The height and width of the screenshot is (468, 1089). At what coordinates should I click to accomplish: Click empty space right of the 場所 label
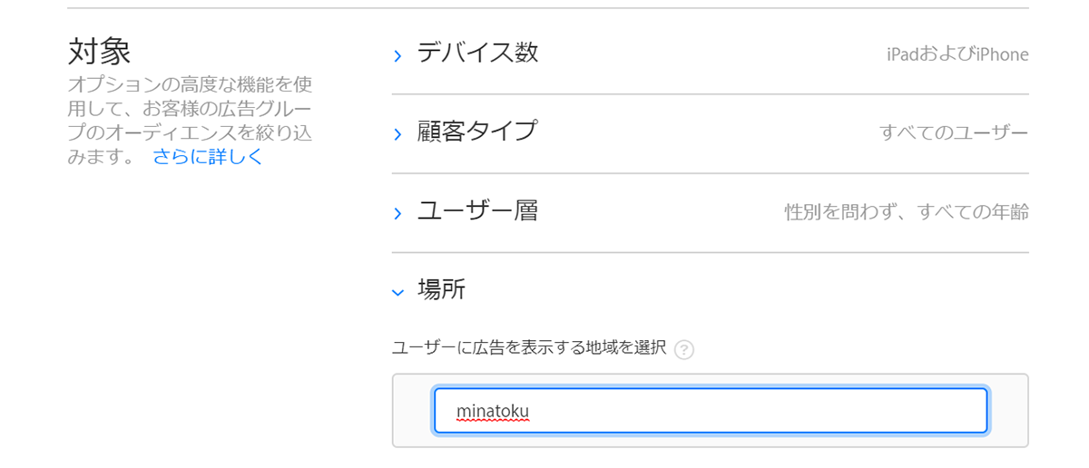tap(744, 290)
